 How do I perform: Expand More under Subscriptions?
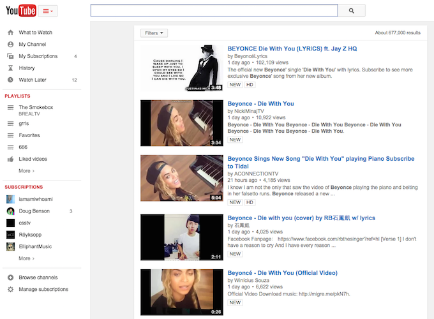(x=26, y=258)
